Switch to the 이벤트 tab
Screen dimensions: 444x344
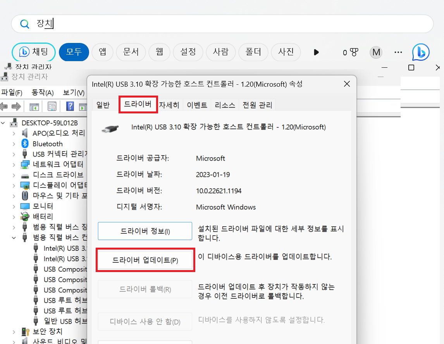click(x=197, y=105)
